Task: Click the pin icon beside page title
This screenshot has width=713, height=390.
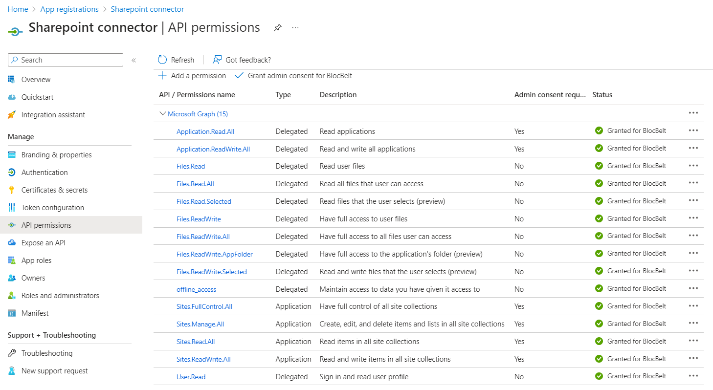Action: pos(277,28)
